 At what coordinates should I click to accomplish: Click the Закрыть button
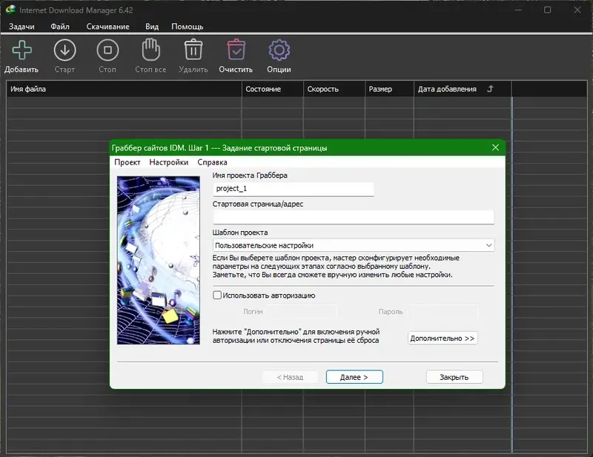[x=454, y=377]
